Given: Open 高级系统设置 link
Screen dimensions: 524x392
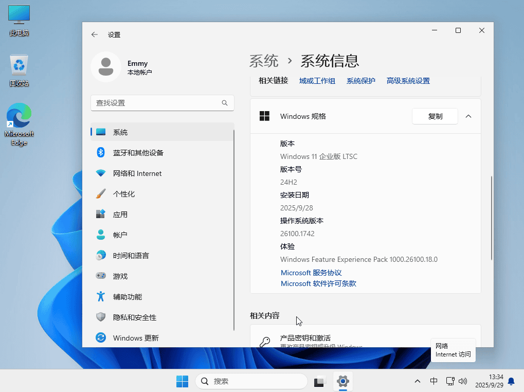Looking at the screenshot, I should 408,81.
